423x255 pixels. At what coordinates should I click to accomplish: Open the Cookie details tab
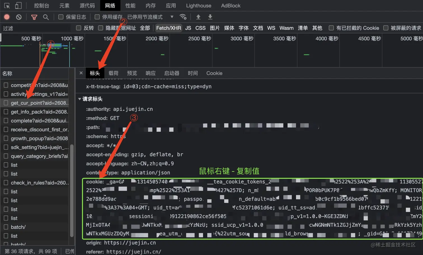tap(214, 73)
